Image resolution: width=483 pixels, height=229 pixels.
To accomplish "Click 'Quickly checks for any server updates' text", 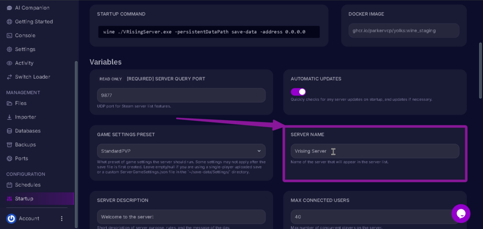I will click(x=362, y=99).
